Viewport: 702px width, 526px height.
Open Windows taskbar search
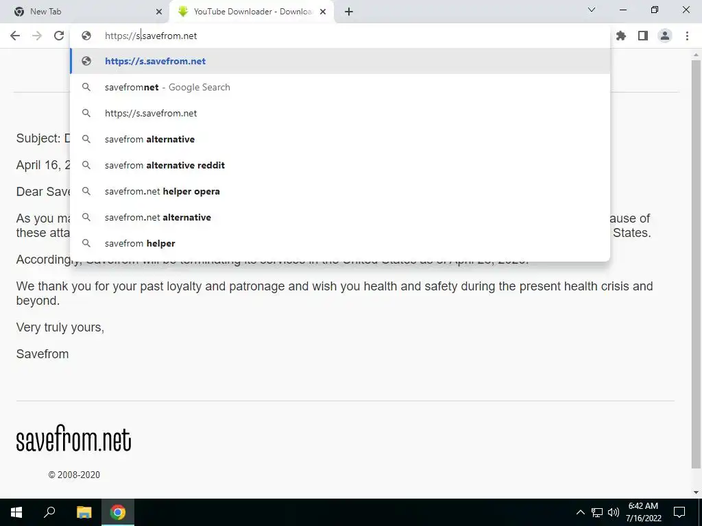[x=49, y=512]
